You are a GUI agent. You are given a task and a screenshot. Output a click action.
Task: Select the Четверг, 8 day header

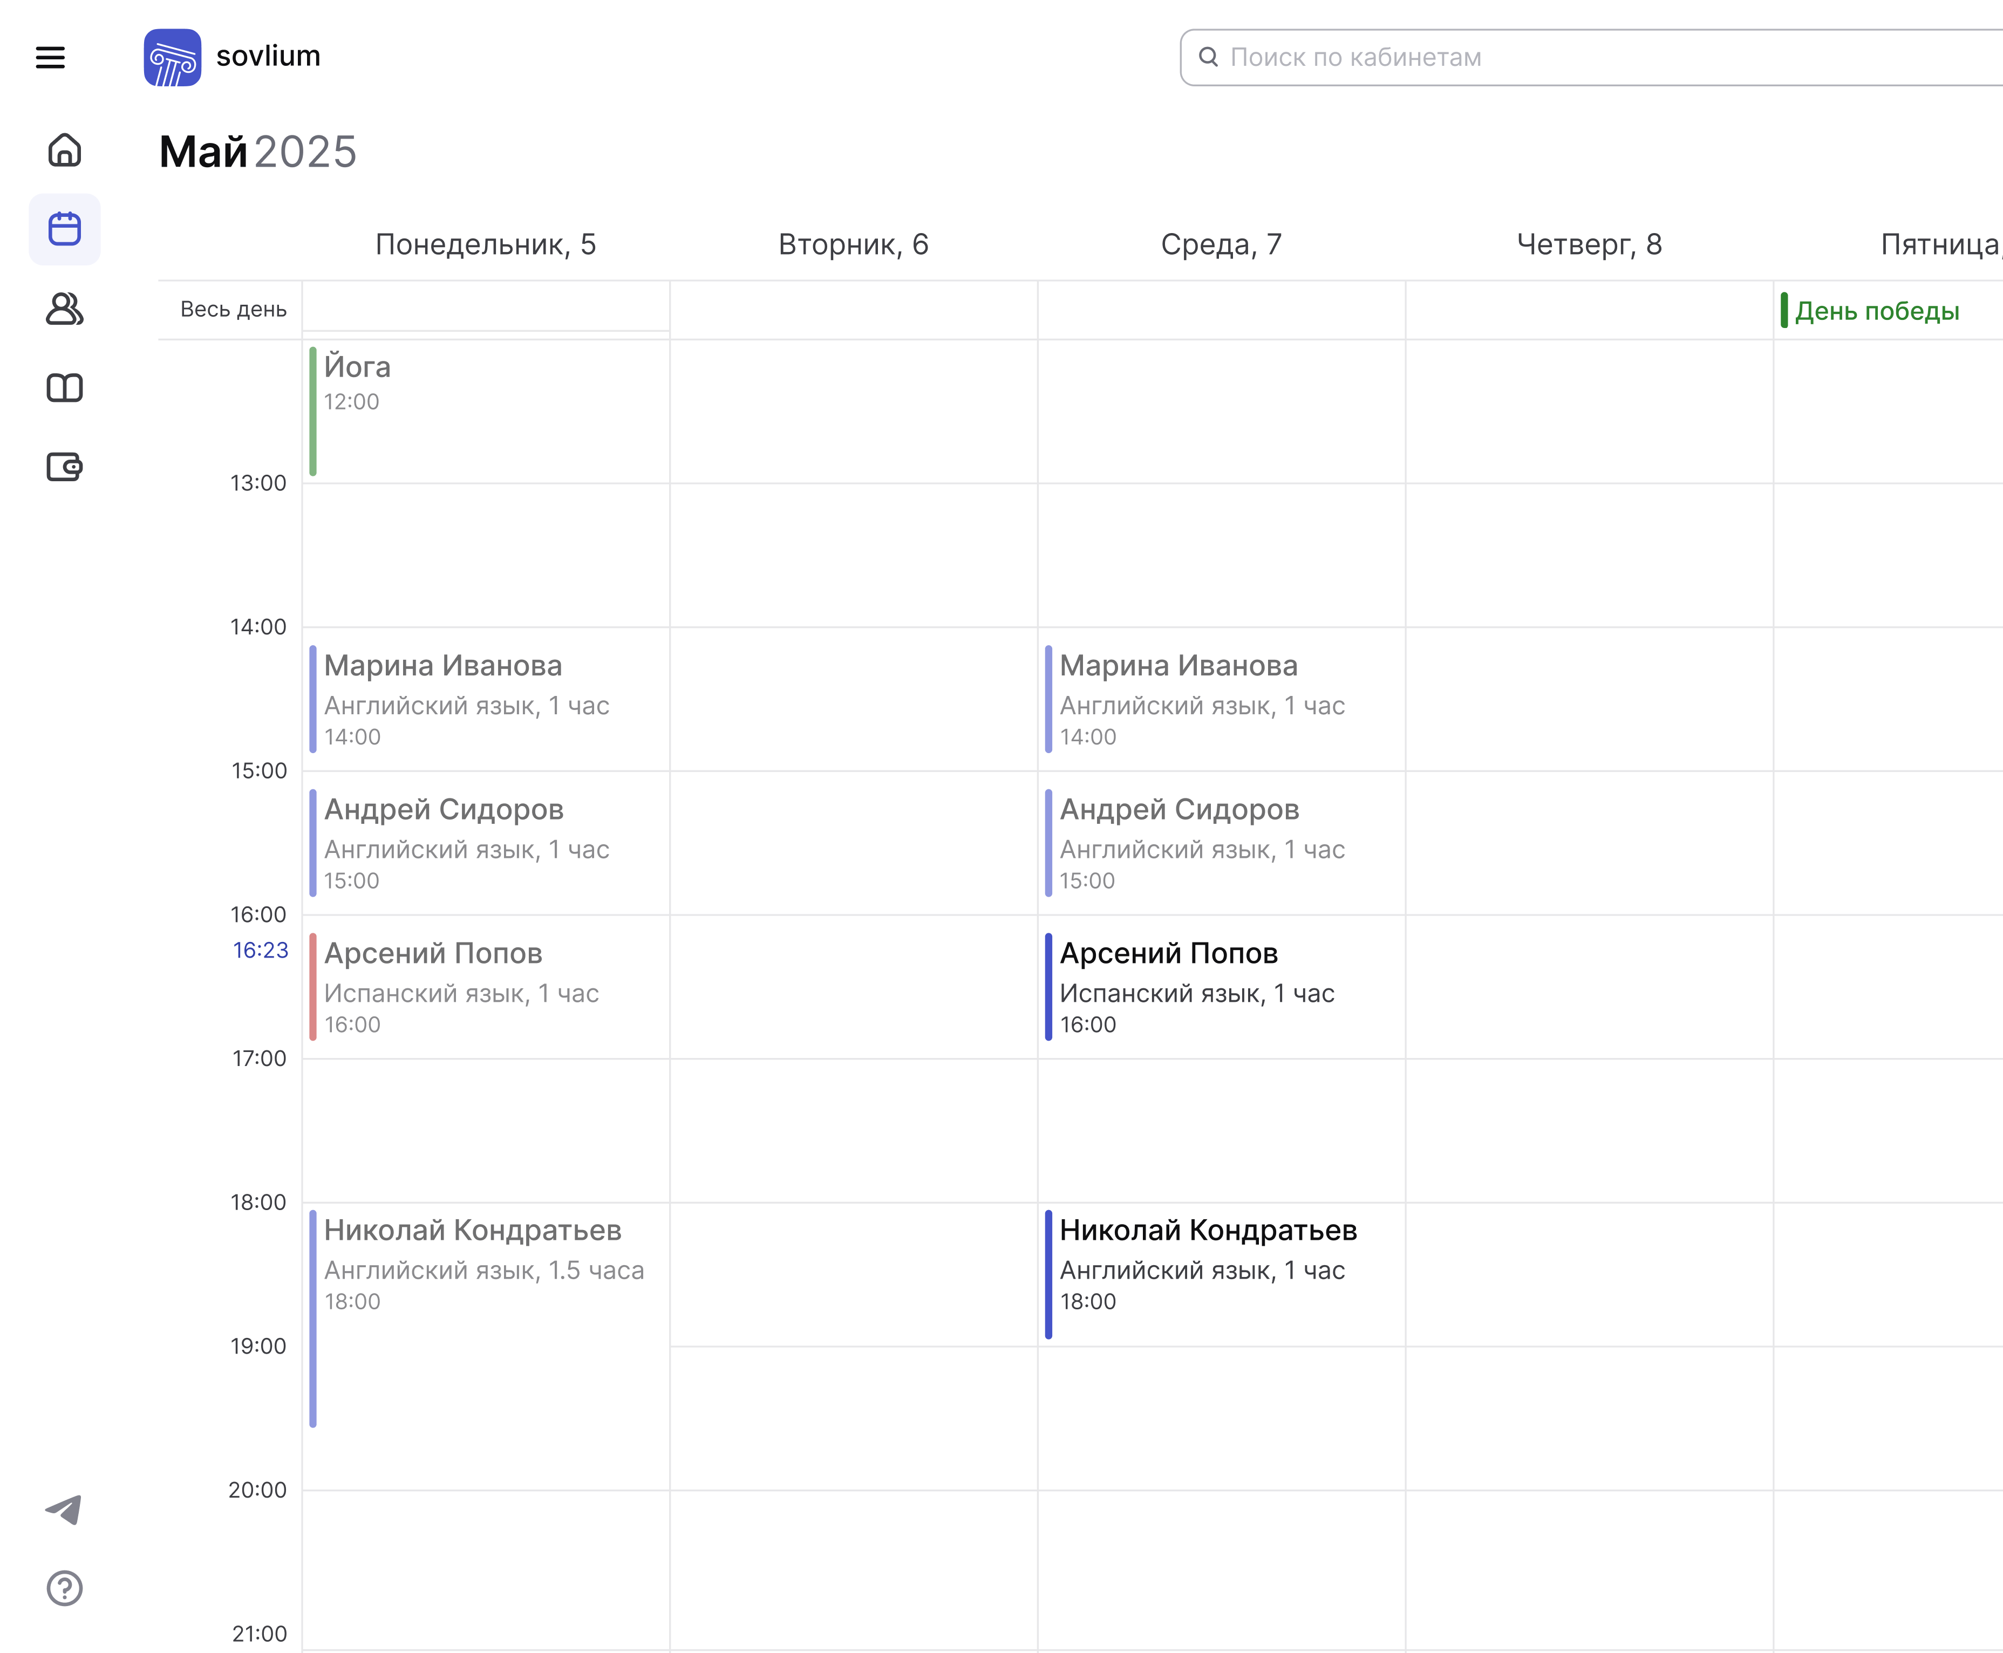click(1589, 245)
